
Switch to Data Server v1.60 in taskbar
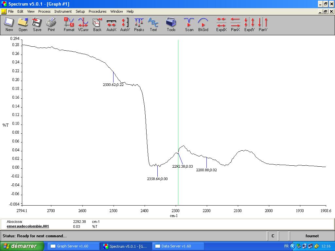point(177,246)
